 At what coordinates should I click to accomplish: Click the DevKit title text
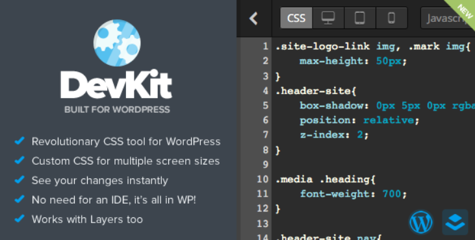[x=116, y=84]
